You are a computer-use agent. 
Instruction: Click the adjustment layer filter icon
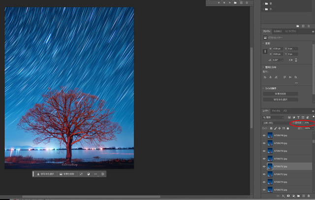pos(294,117)
